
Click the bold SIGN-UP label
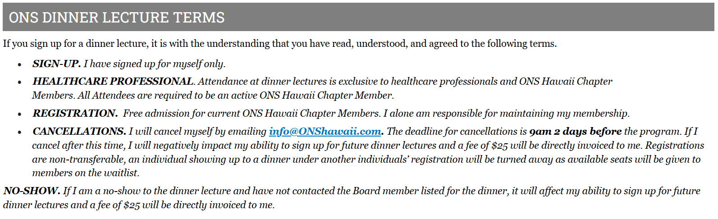(x=56, y=64)
